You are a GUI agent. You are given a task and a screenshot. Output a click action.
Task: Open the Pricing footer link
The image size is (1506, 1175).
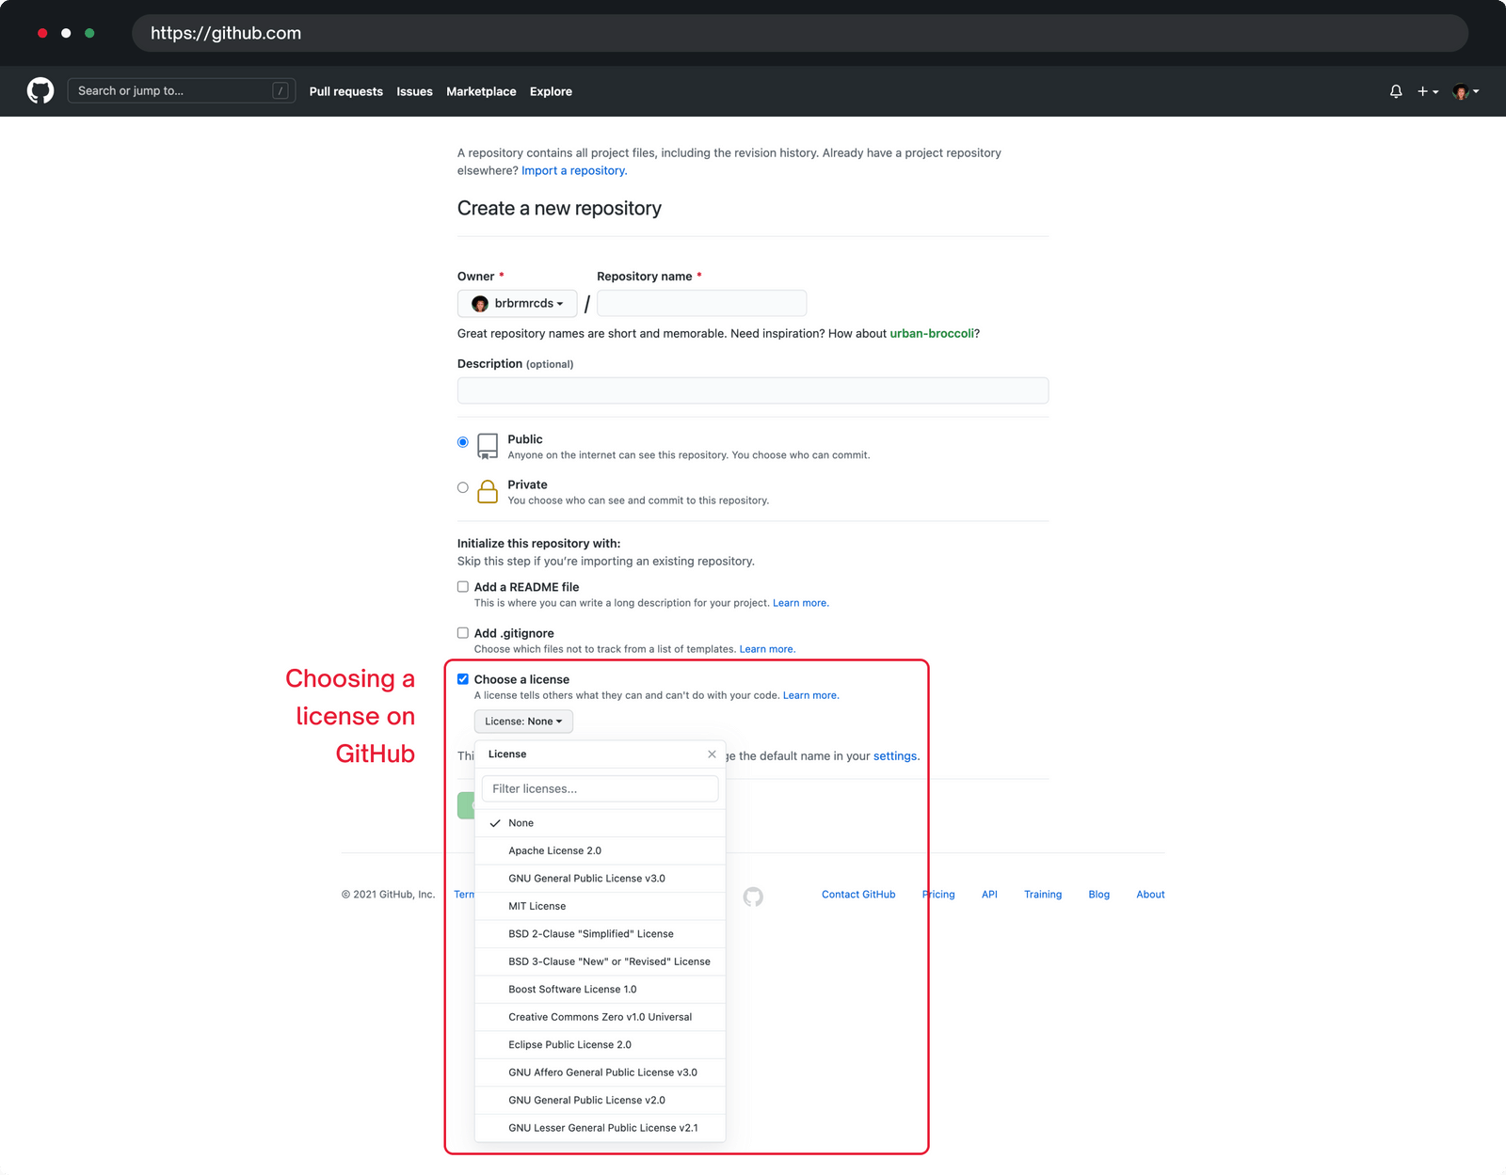pyautogui.click(x=939, y=895)
